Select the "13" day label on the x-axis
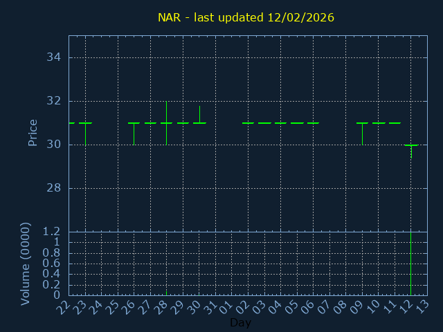 coord(422,306)
